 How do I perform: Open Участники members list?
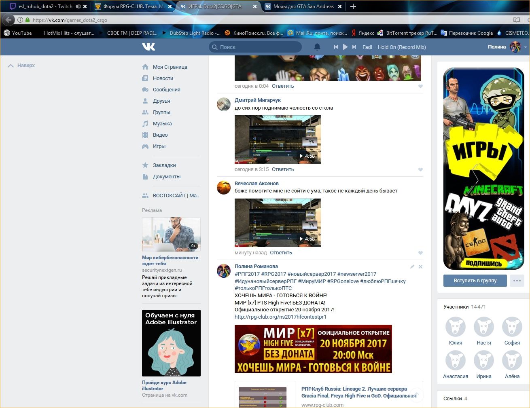tap(456, 307)
